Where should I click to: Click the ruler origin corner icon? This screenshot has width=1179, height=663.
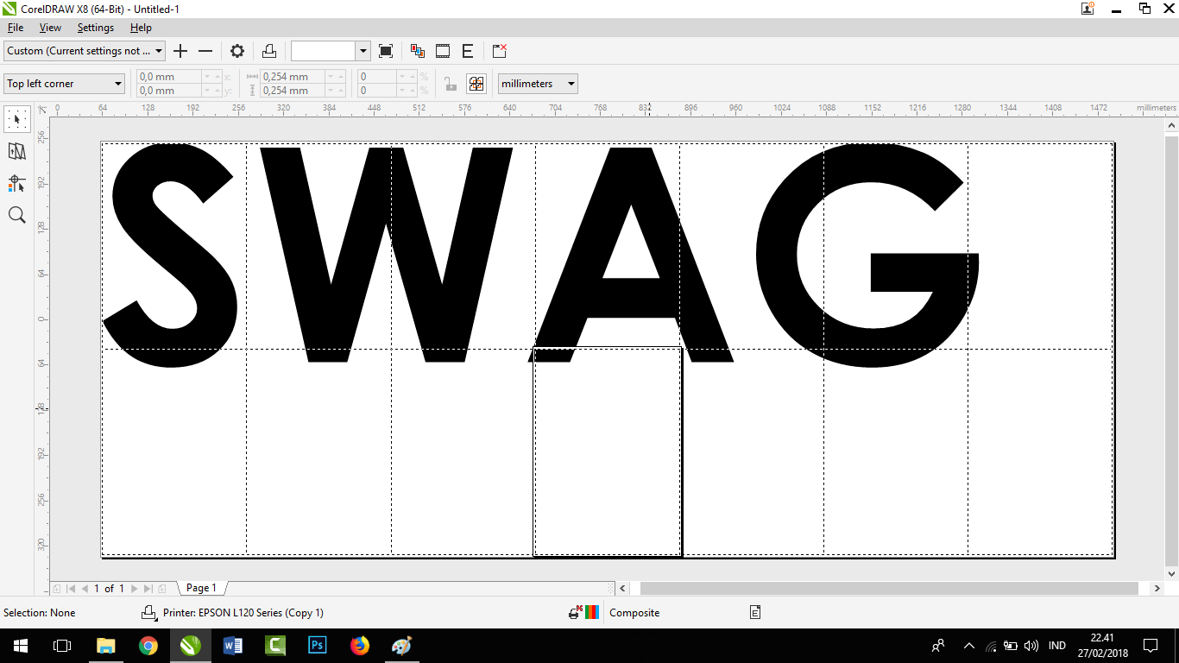[x=42, y=109]
